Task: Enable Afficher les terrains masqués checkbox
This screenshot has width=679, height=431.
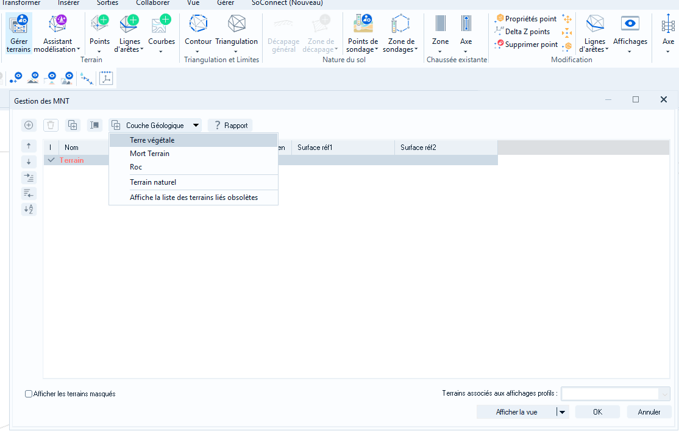Action: pyautogui.click(x=29, y=394)
